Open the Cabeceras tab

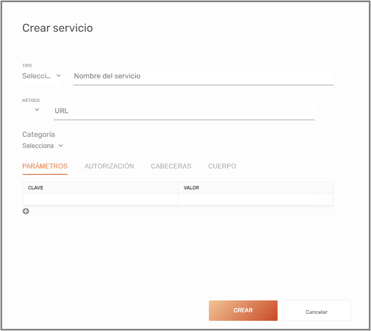point(171,166)
